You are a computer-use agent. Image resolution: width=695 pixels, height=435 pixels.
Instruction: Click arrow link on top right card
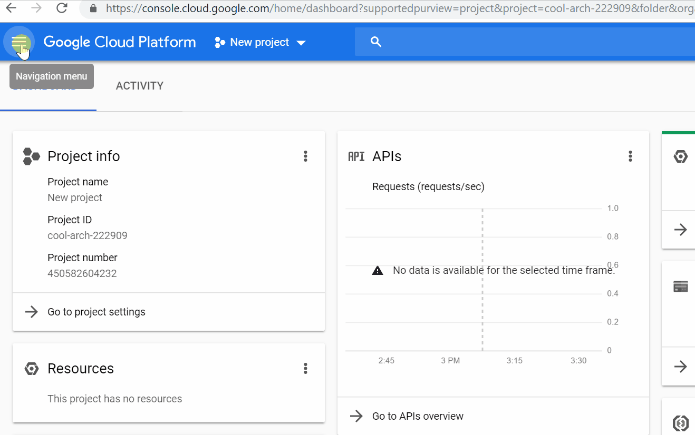681,230
